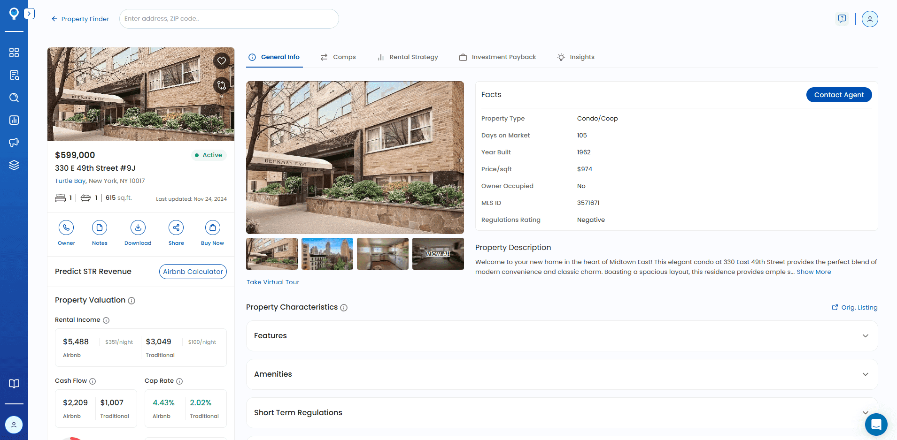Show Property Valuation info tooltip icon
The image size is (897, 440).
coord(131,301)
